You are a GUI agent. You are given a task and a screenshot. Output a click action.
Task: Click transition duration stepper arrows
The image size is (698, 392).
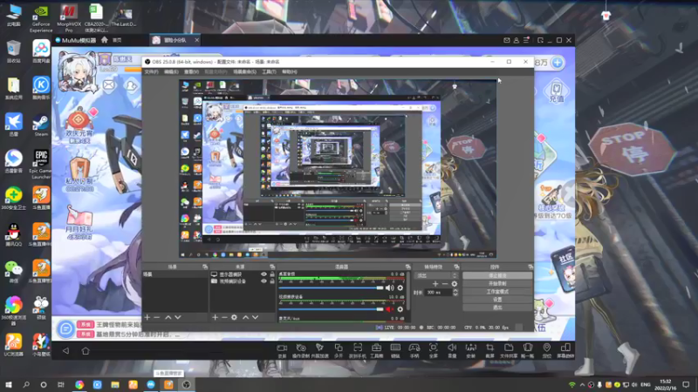coord(455,293)
